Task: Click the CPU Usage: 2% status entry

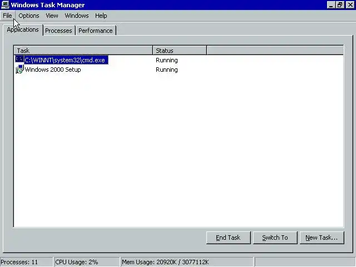Action: pos(87,262)
